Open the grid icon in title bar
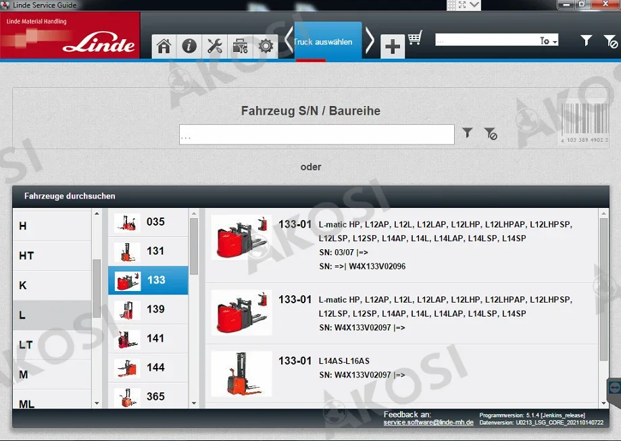Viewport: 621px width, 441px height. (x=451, y=5)
